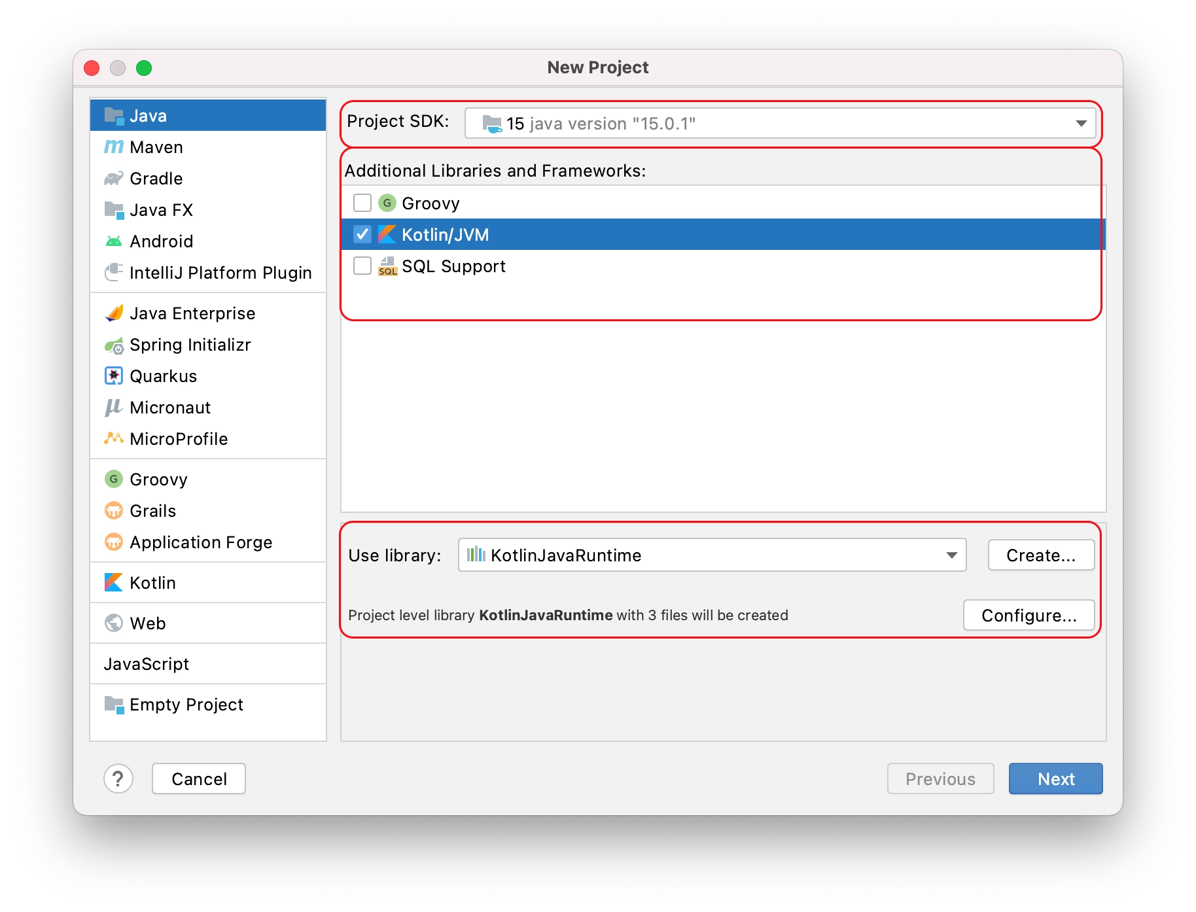Click the Maven 'm' icon
Viewport: 1196px width, 912px height.
(x=114, y=147)
